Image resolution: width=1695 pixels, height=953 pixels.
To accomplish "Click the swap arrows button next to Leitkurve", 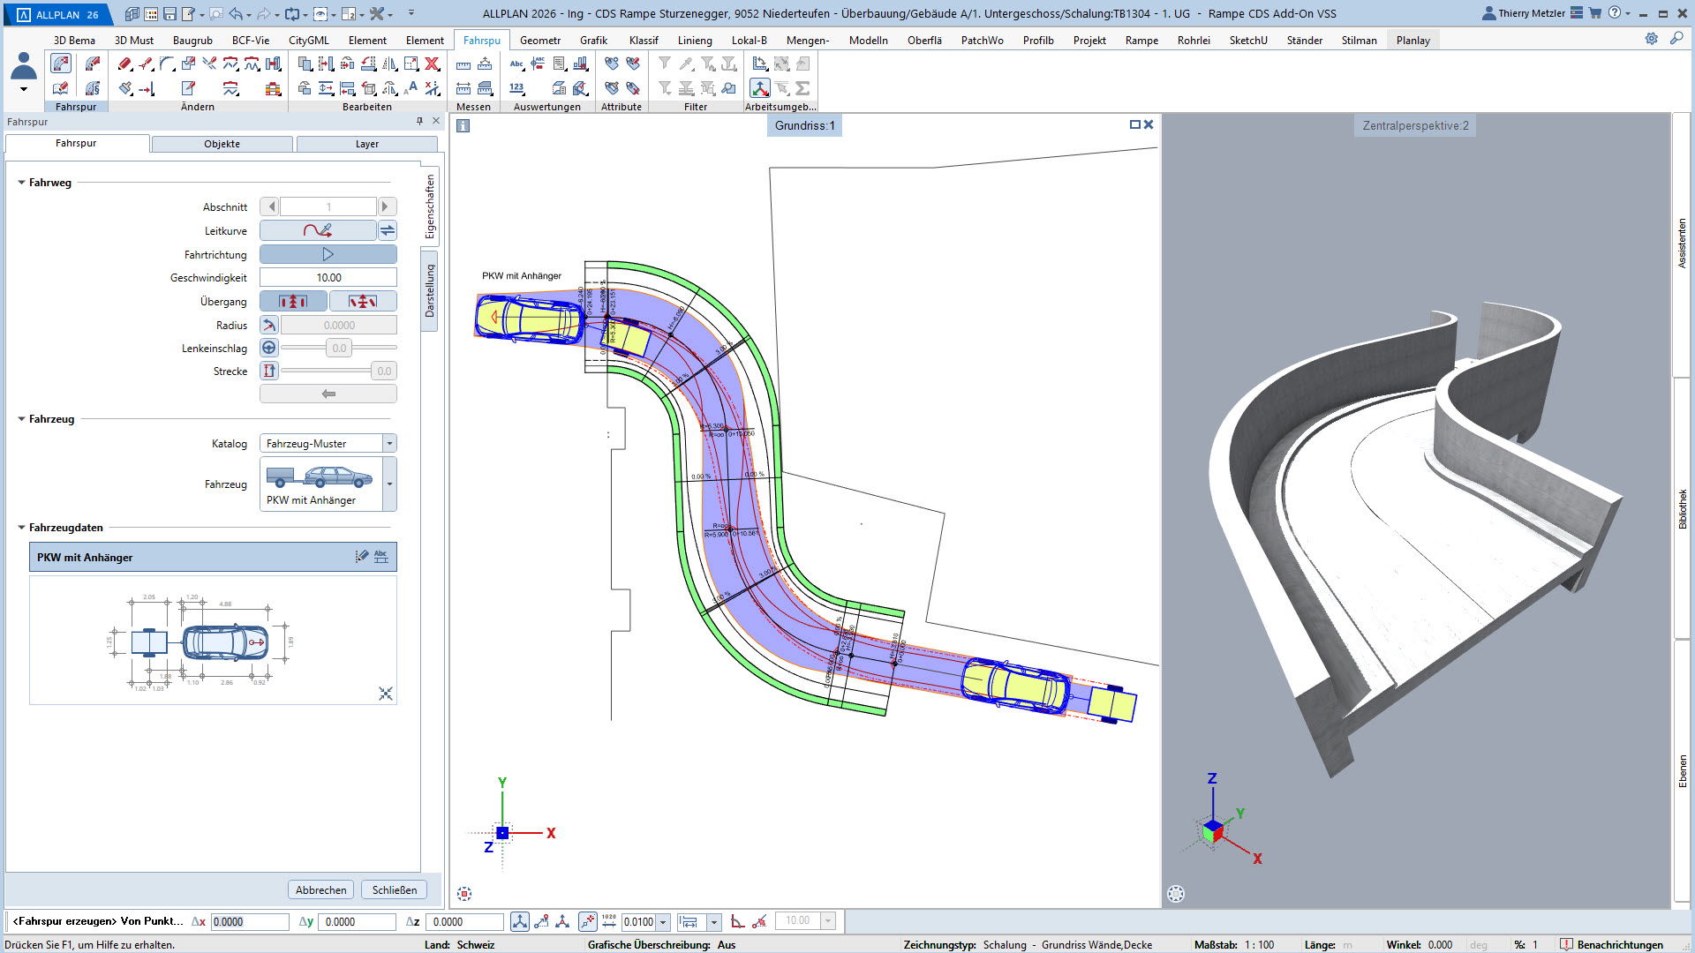I will 388,230.
